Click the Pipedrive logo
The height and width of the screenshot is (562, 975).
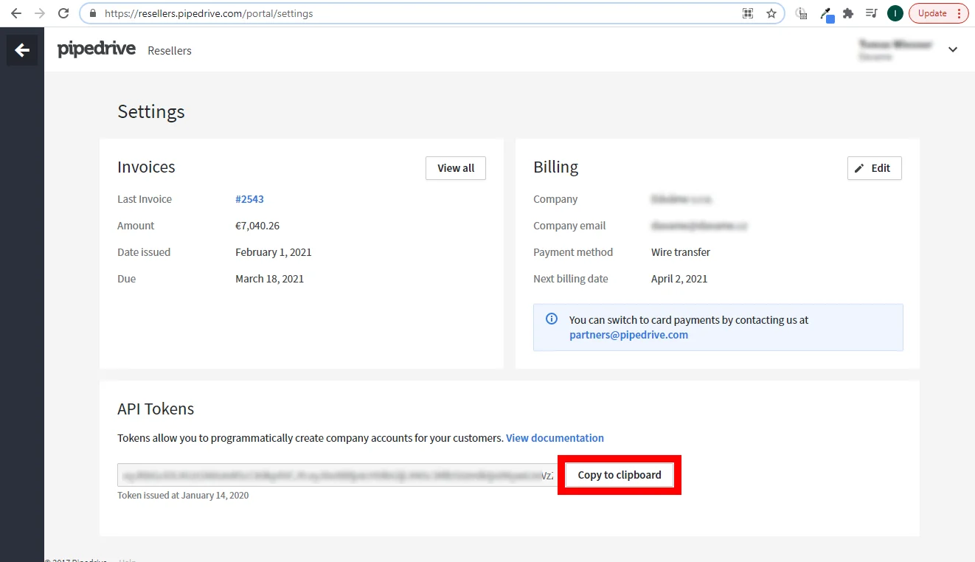(x=97, y=49)
